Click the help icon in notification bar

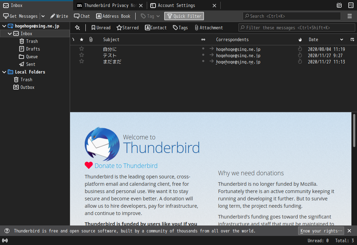pyautogui.click(x=7, y=231)
